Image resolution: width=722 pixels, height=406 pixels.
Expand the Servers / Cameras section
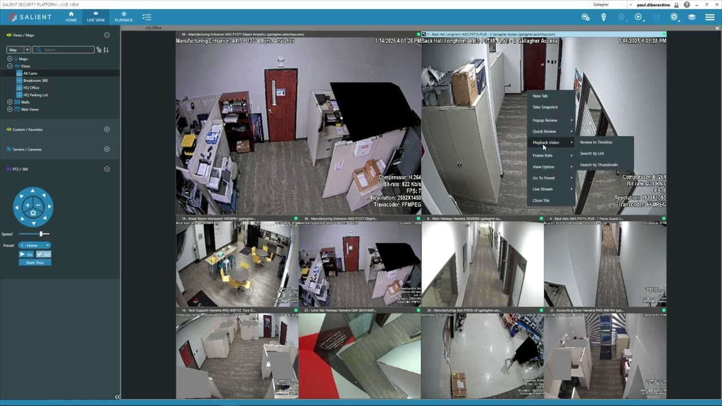tap(107, 149)
